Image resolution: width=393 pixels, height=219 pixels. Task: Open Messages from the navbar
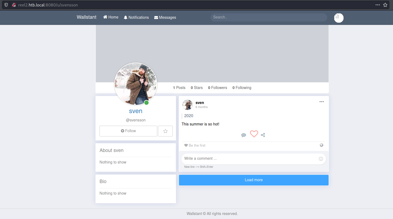(x=165, y=17)
